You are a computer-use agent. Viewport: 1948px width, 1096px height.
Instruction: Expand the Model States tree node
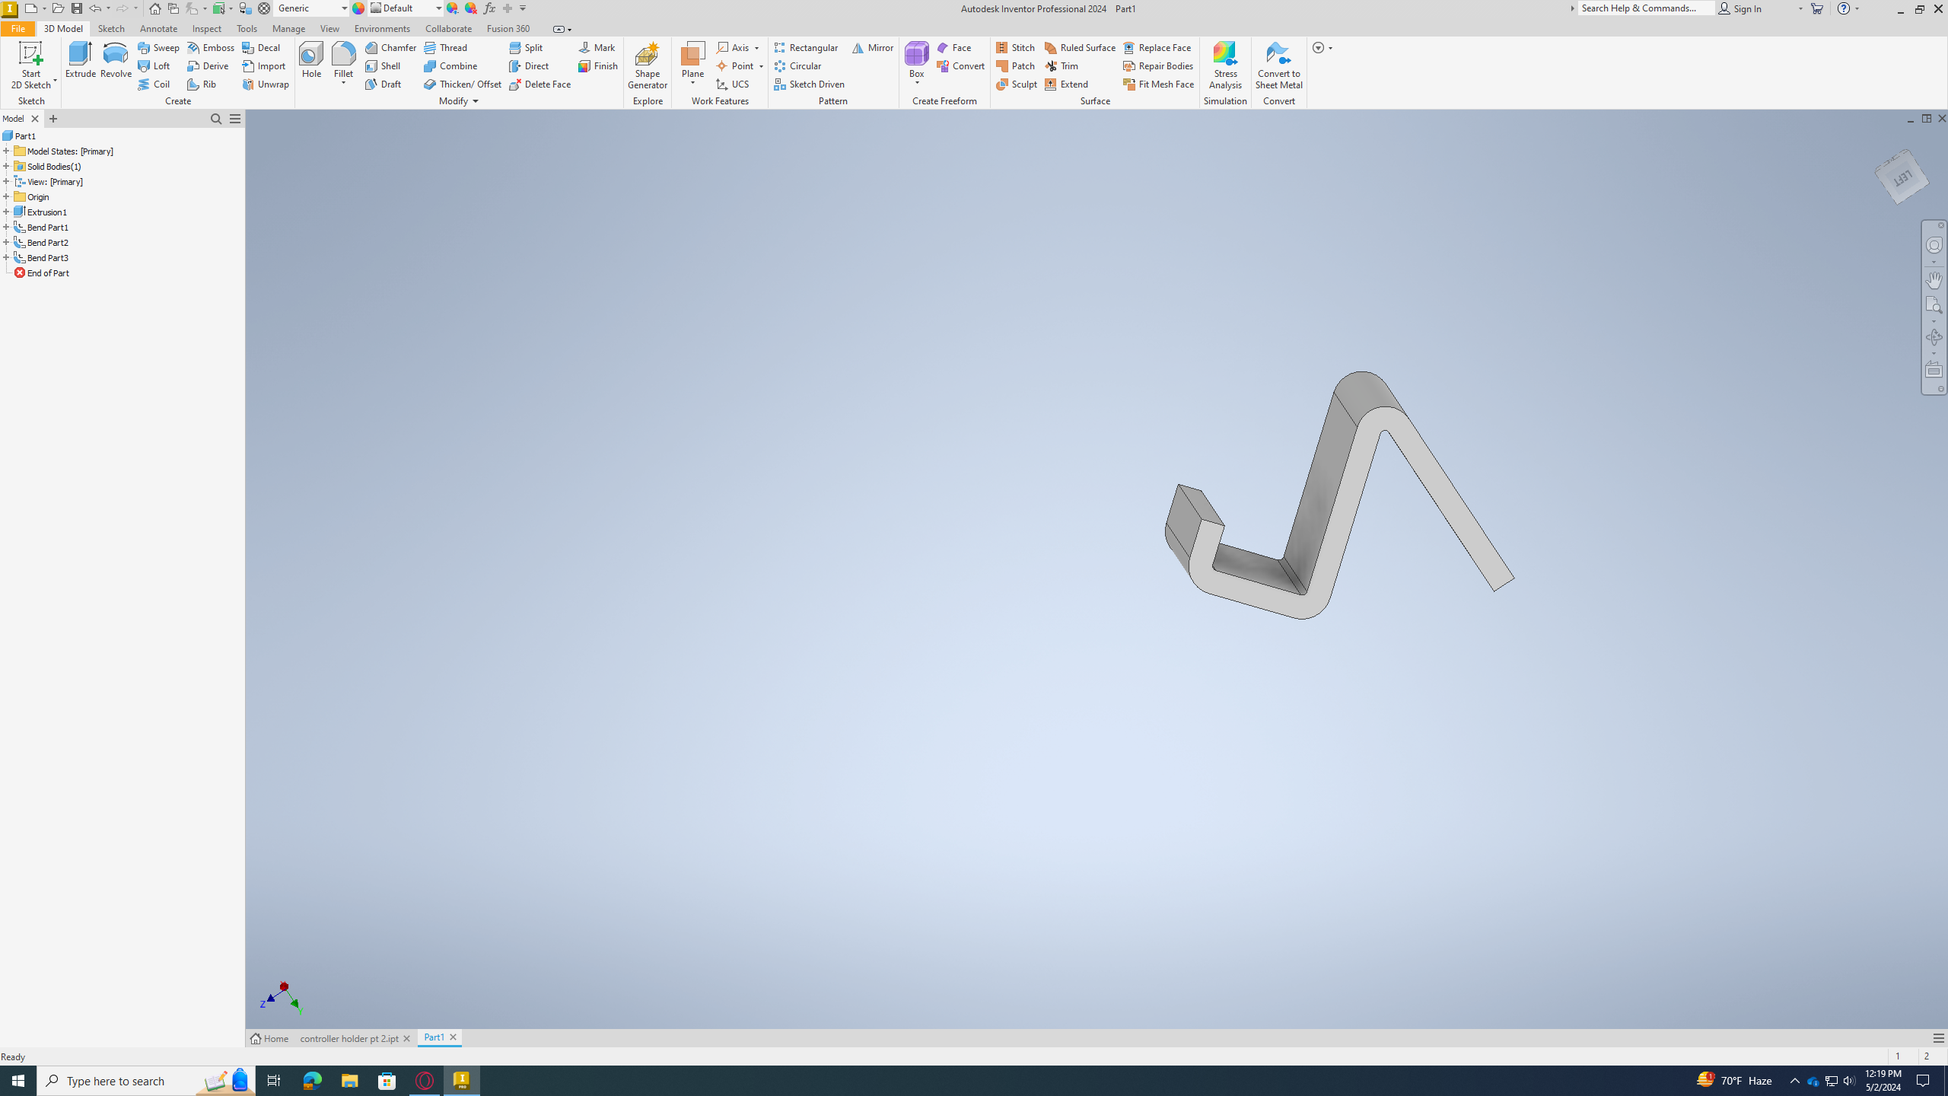[6, 151]
